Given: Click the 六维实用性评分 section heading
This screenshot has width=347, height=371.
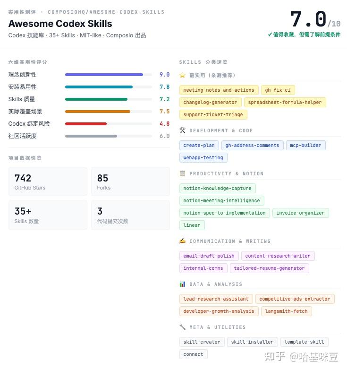Looking at the screenshot, I should click(28, 62).
